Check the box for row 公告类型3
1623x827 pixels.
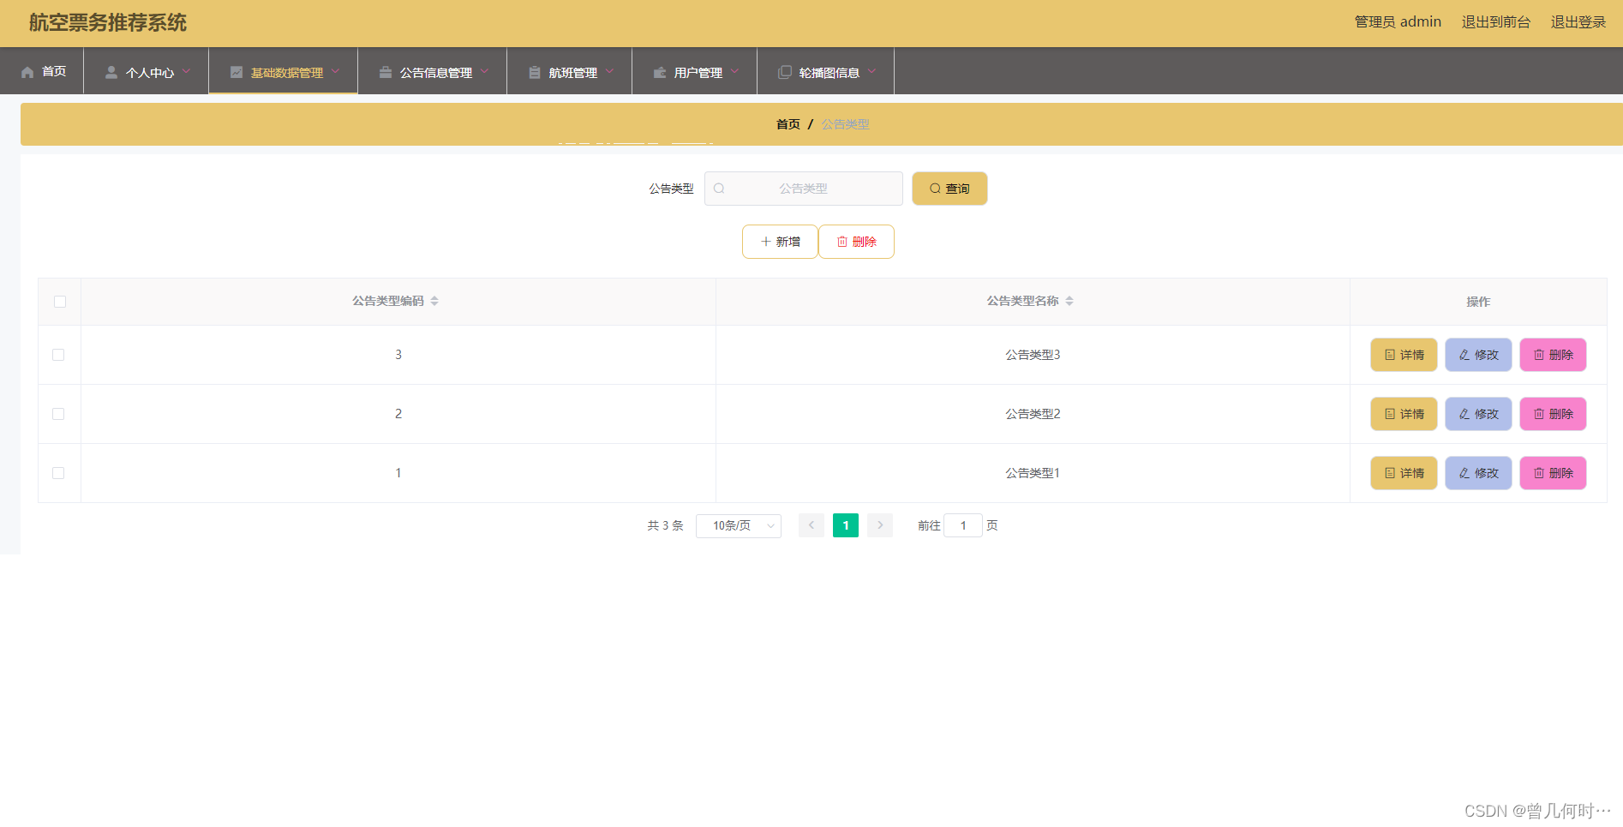click(x=58, y=355)
